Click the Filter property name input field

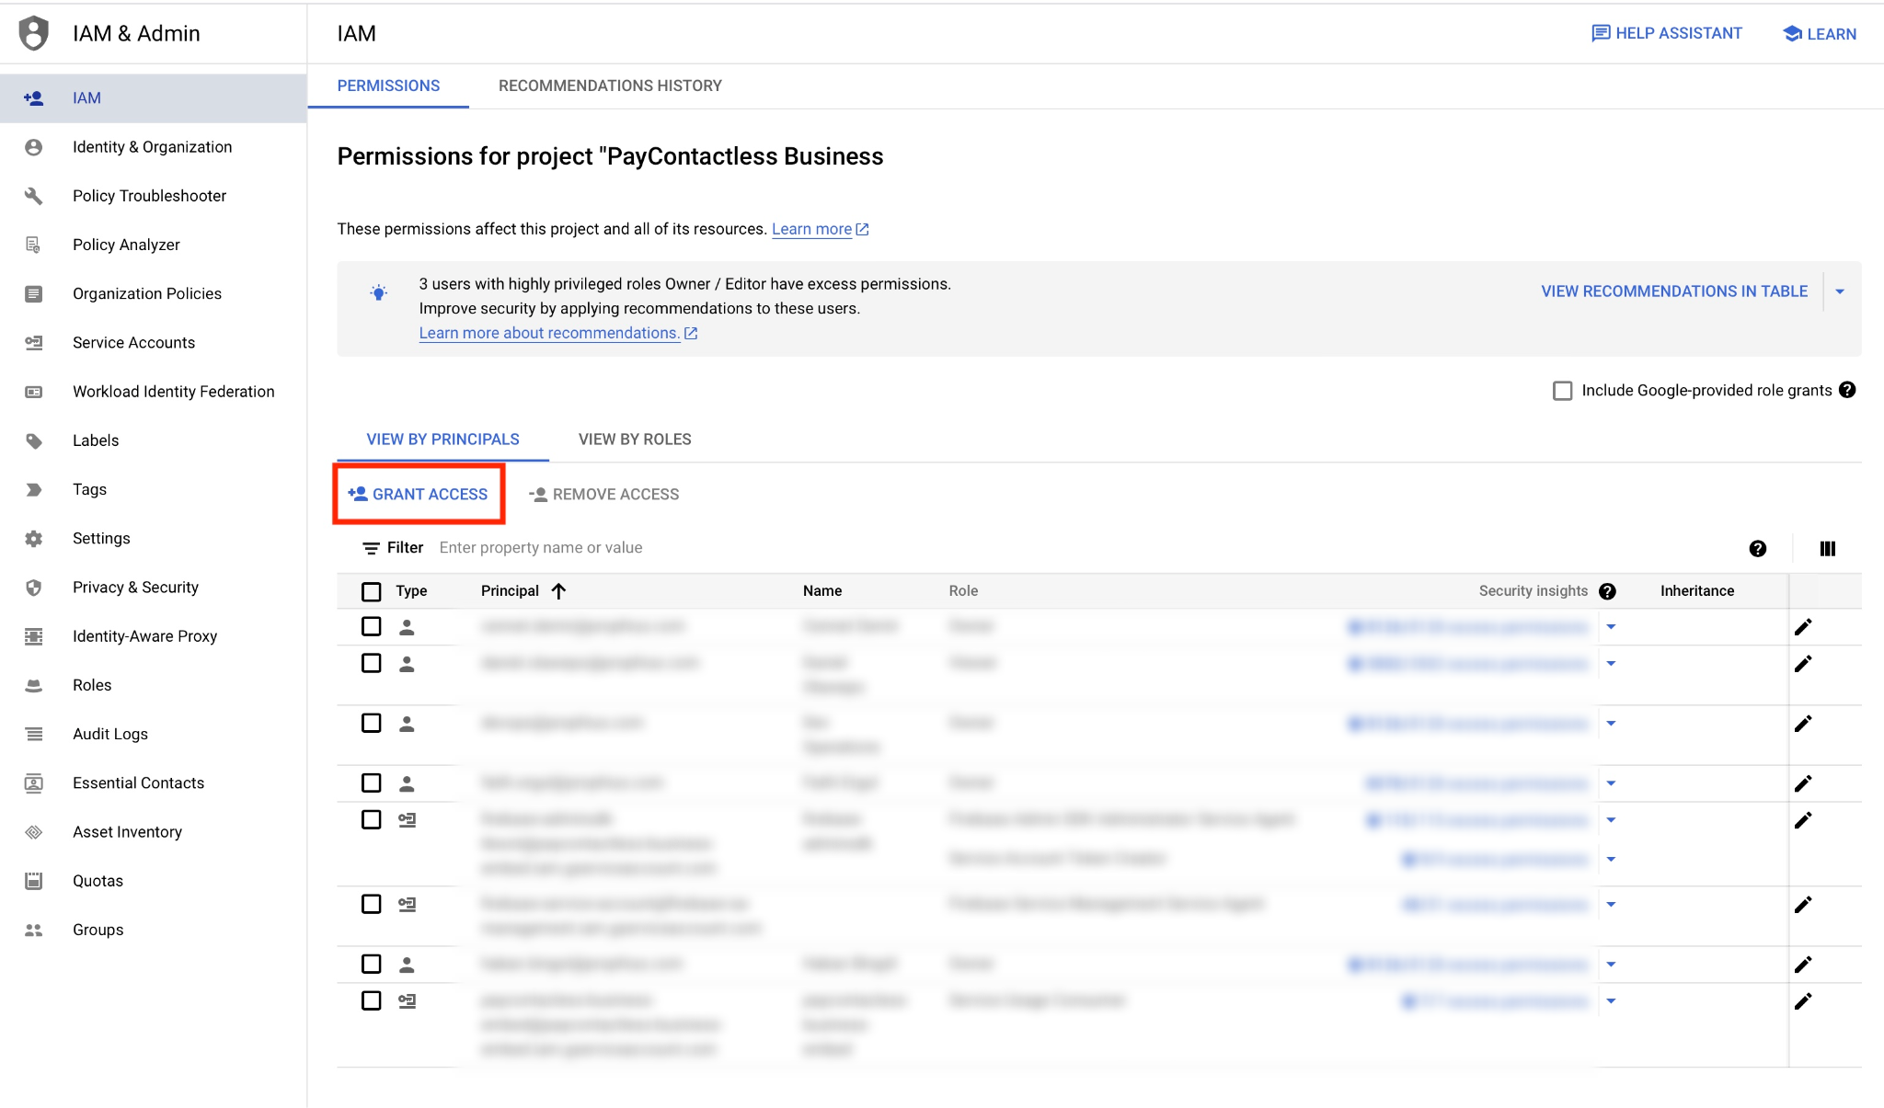pyautogui.click(x=541, y=548)
